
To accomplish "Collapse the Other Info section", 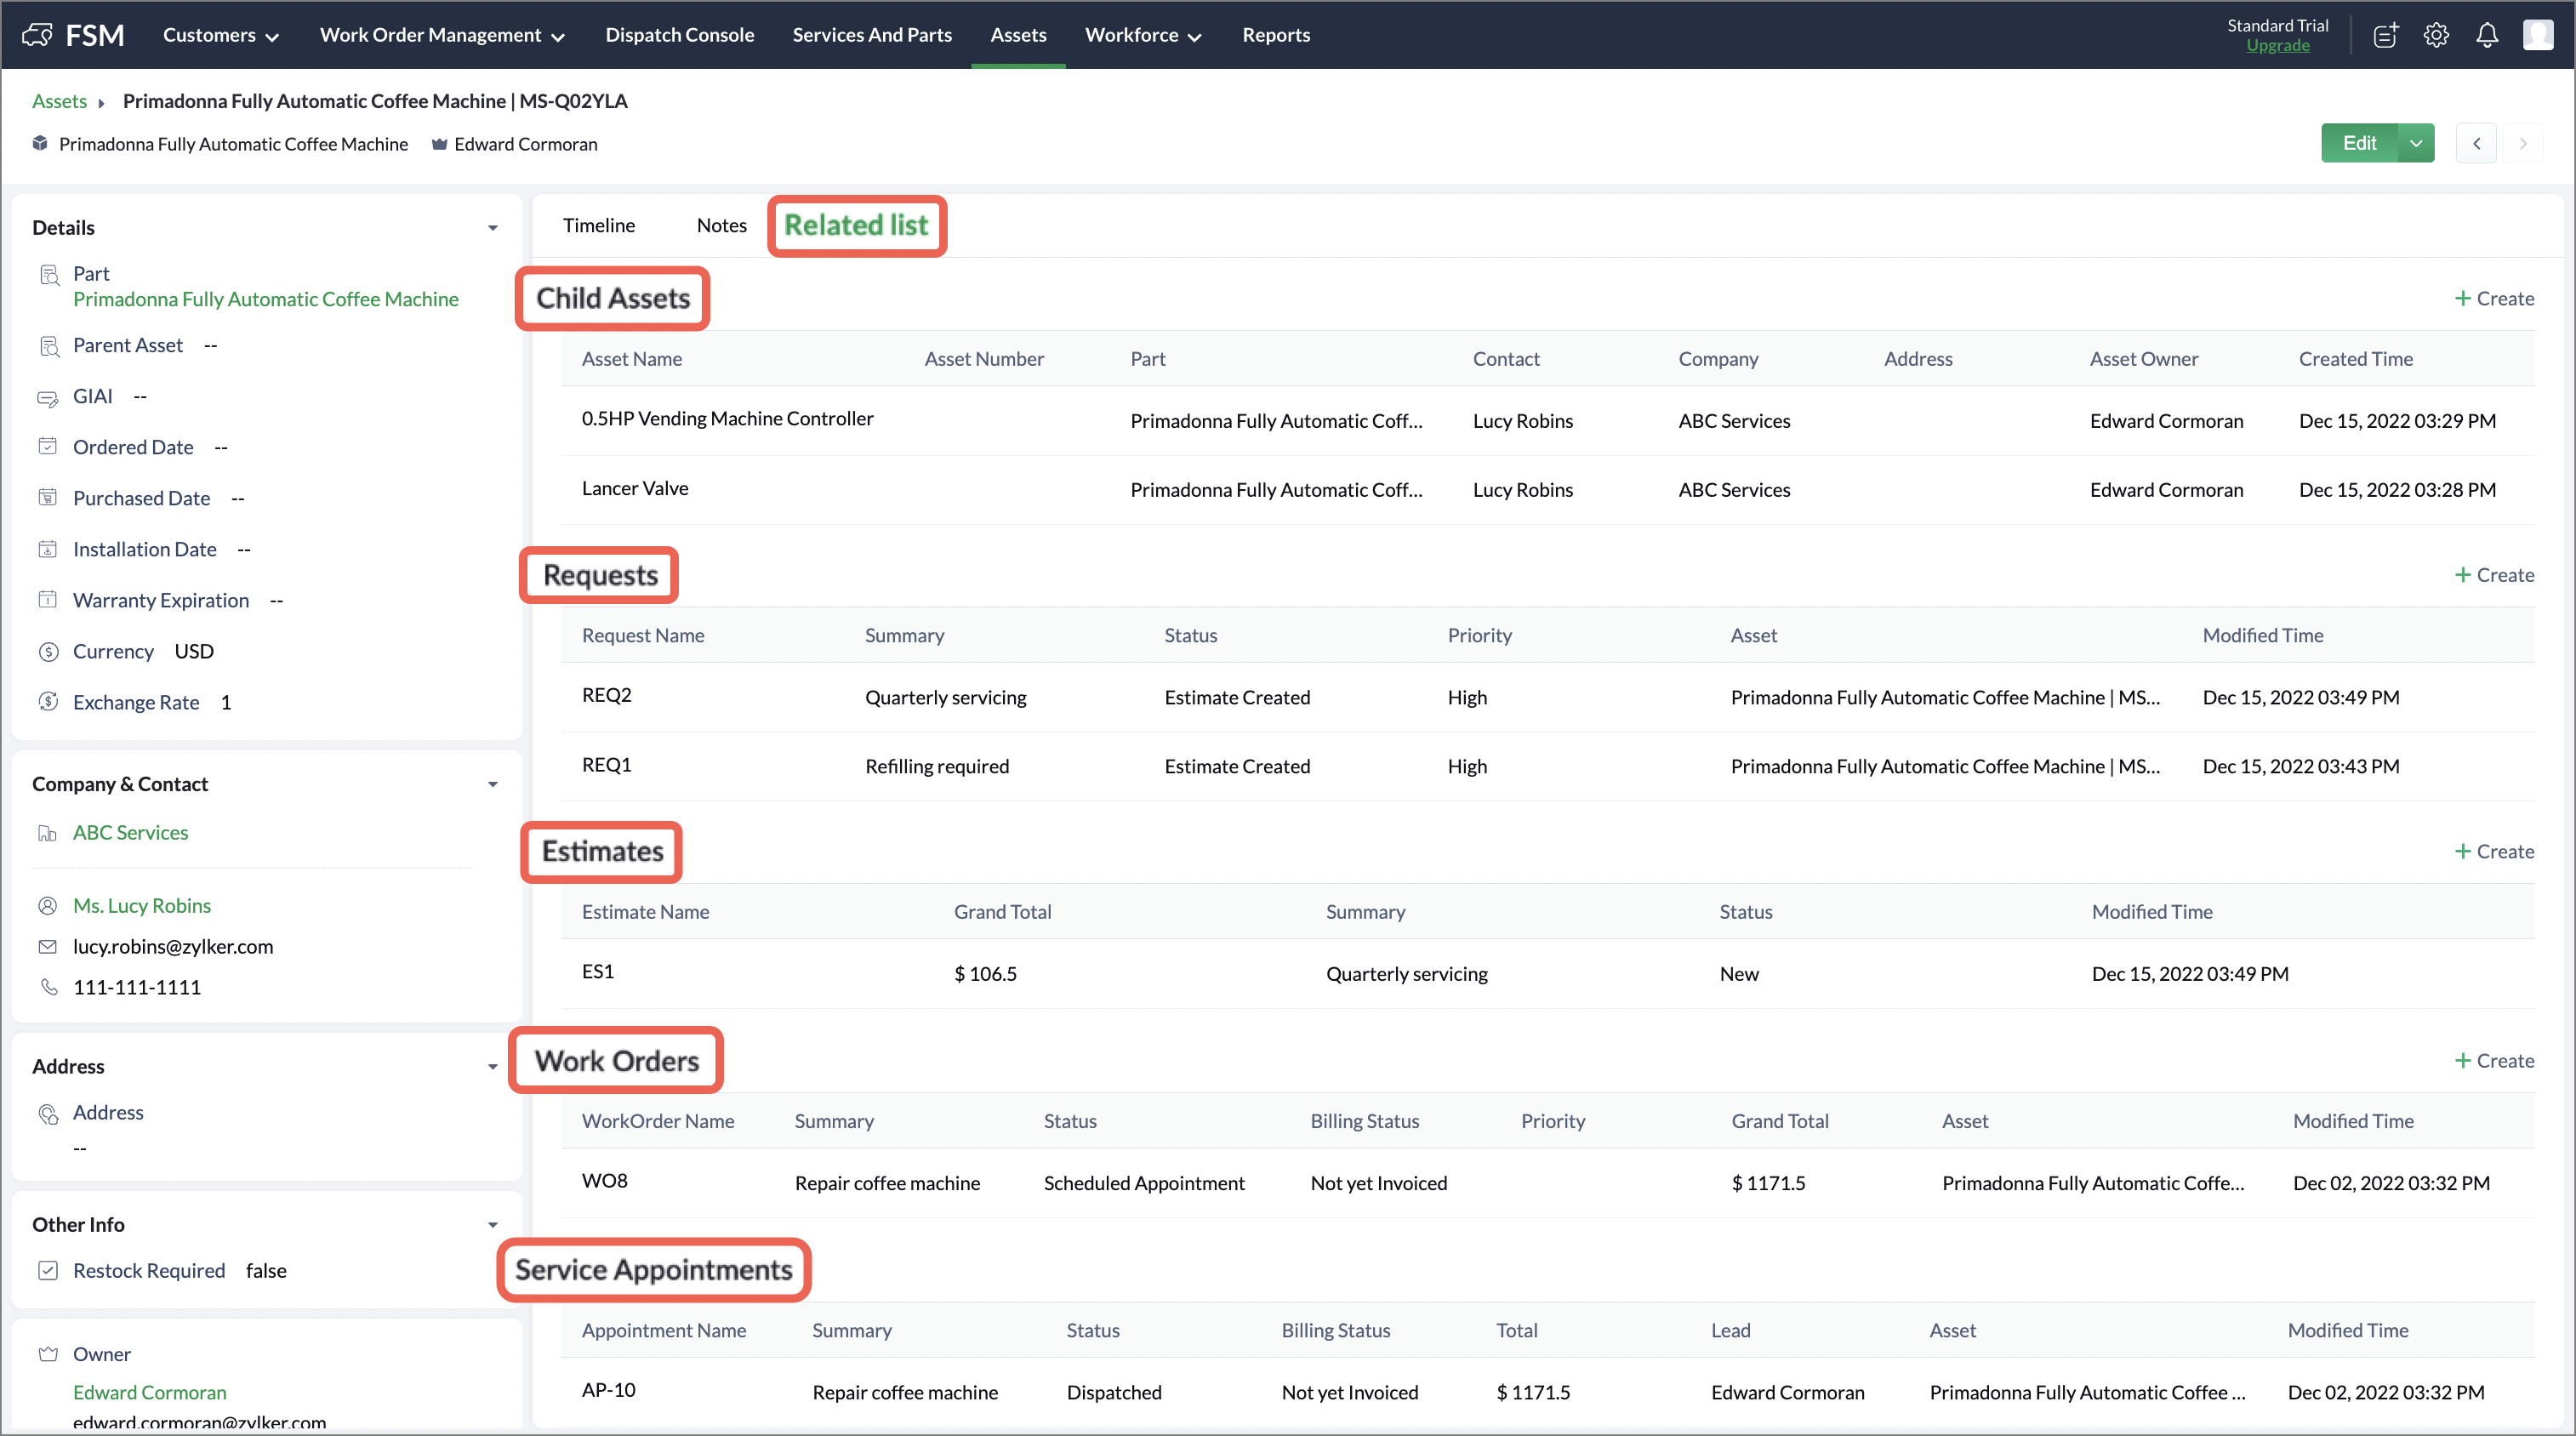I will tap(492, 1225).
